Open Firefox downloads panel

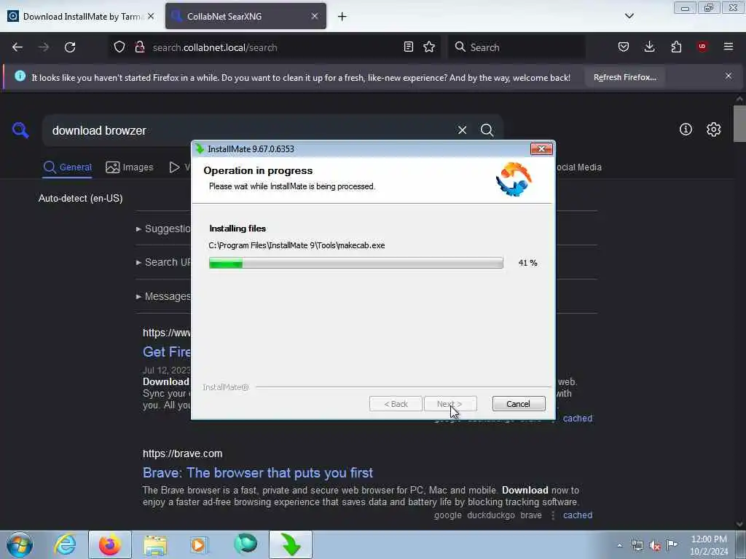[x=649, y=47]
